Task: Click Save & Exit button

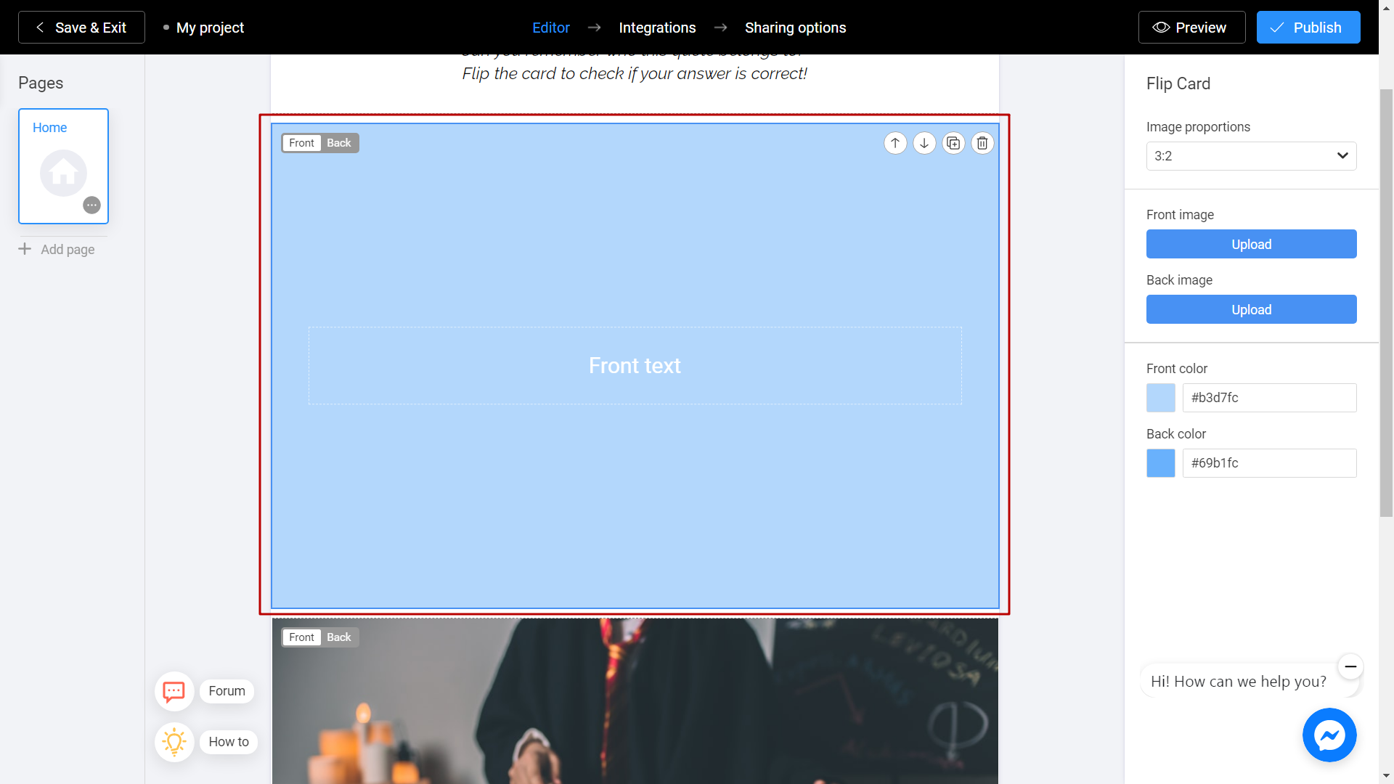Action: [x=82, y=27]
